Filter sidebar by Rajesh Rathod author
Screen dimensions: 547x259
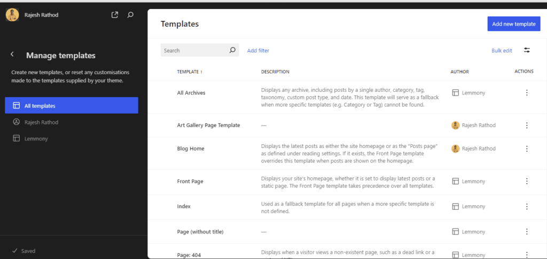(41, 122)
